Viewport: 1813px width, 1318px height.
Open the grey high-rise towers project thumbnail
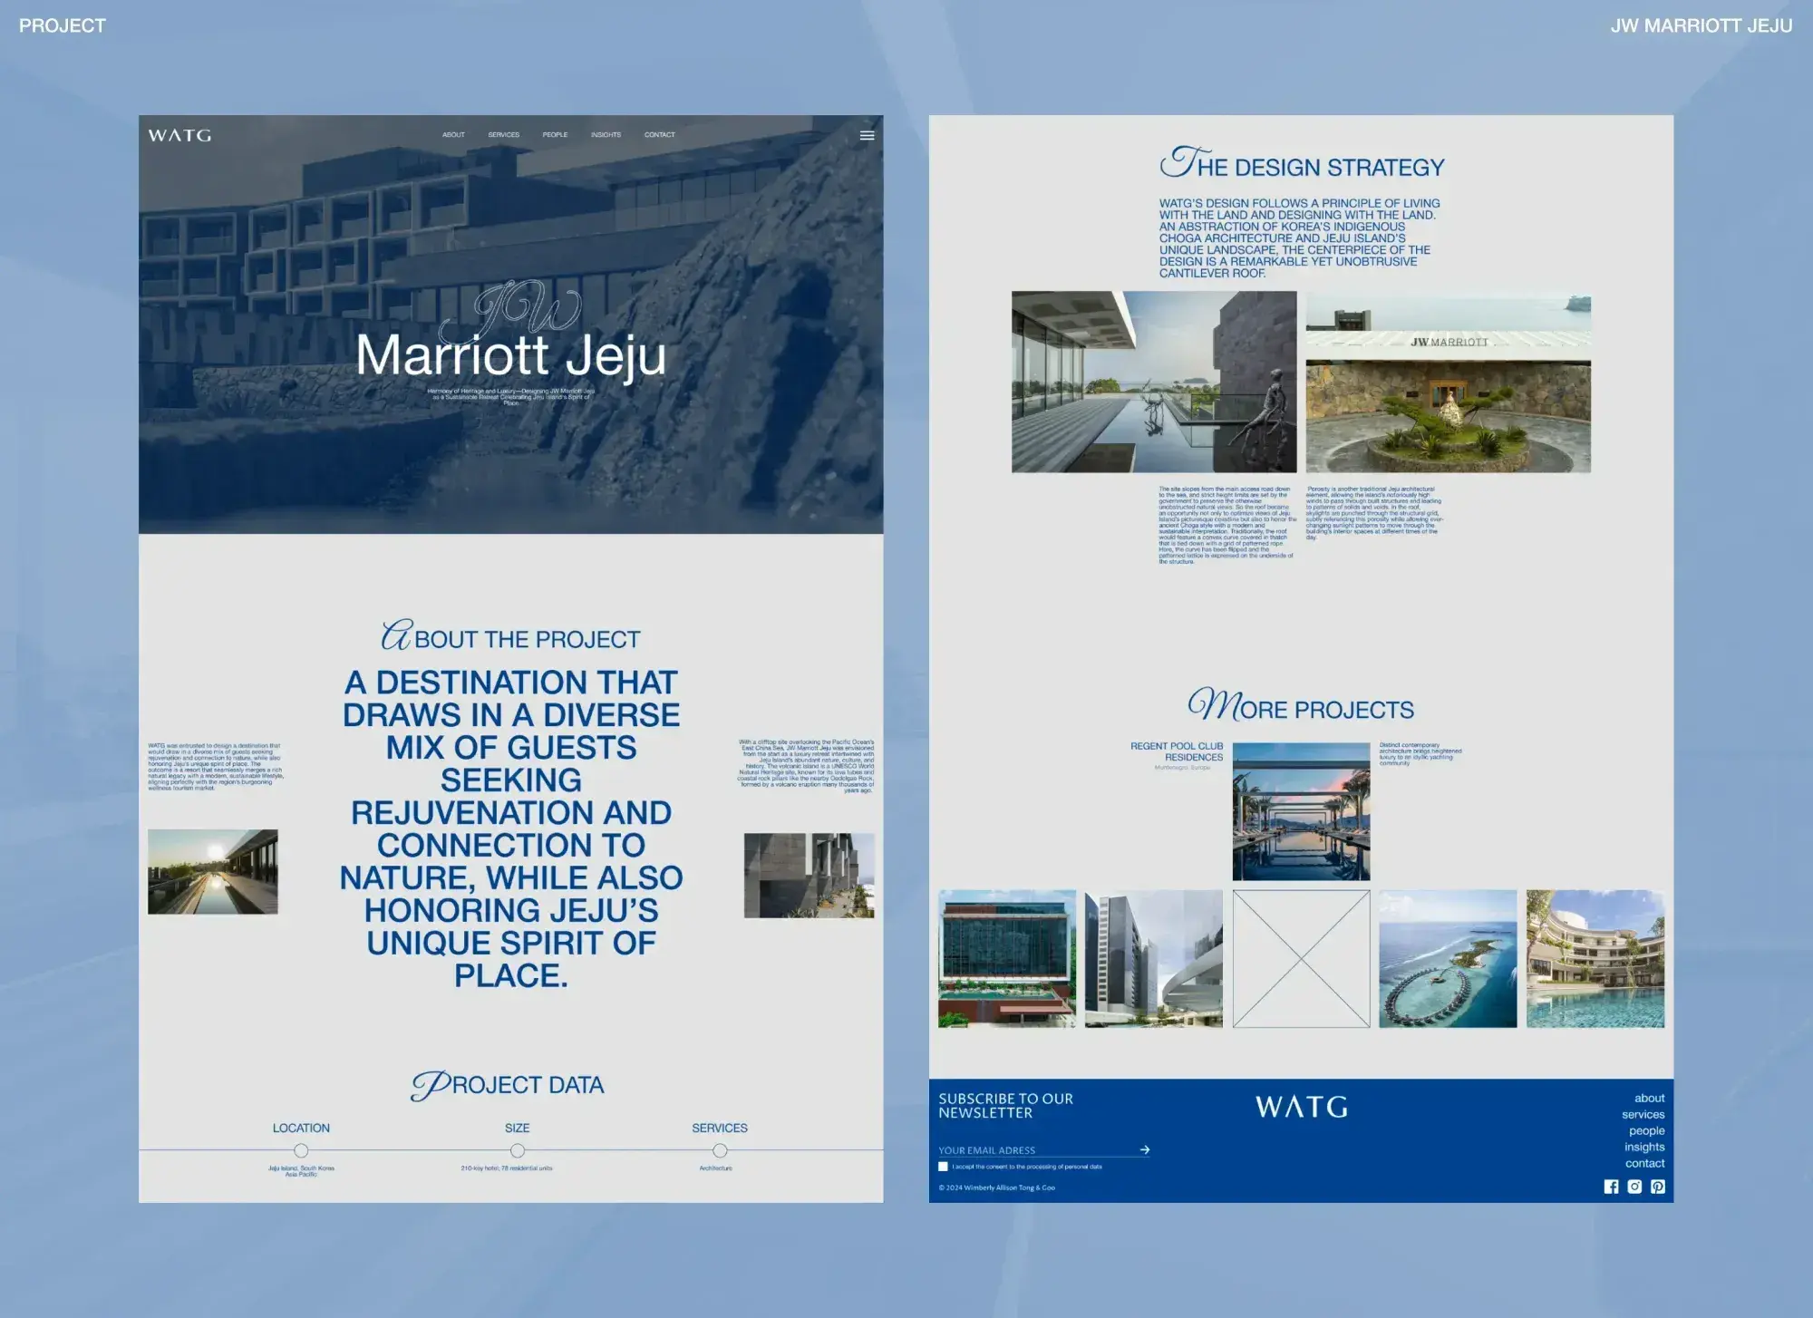[x=1154, y=958]
